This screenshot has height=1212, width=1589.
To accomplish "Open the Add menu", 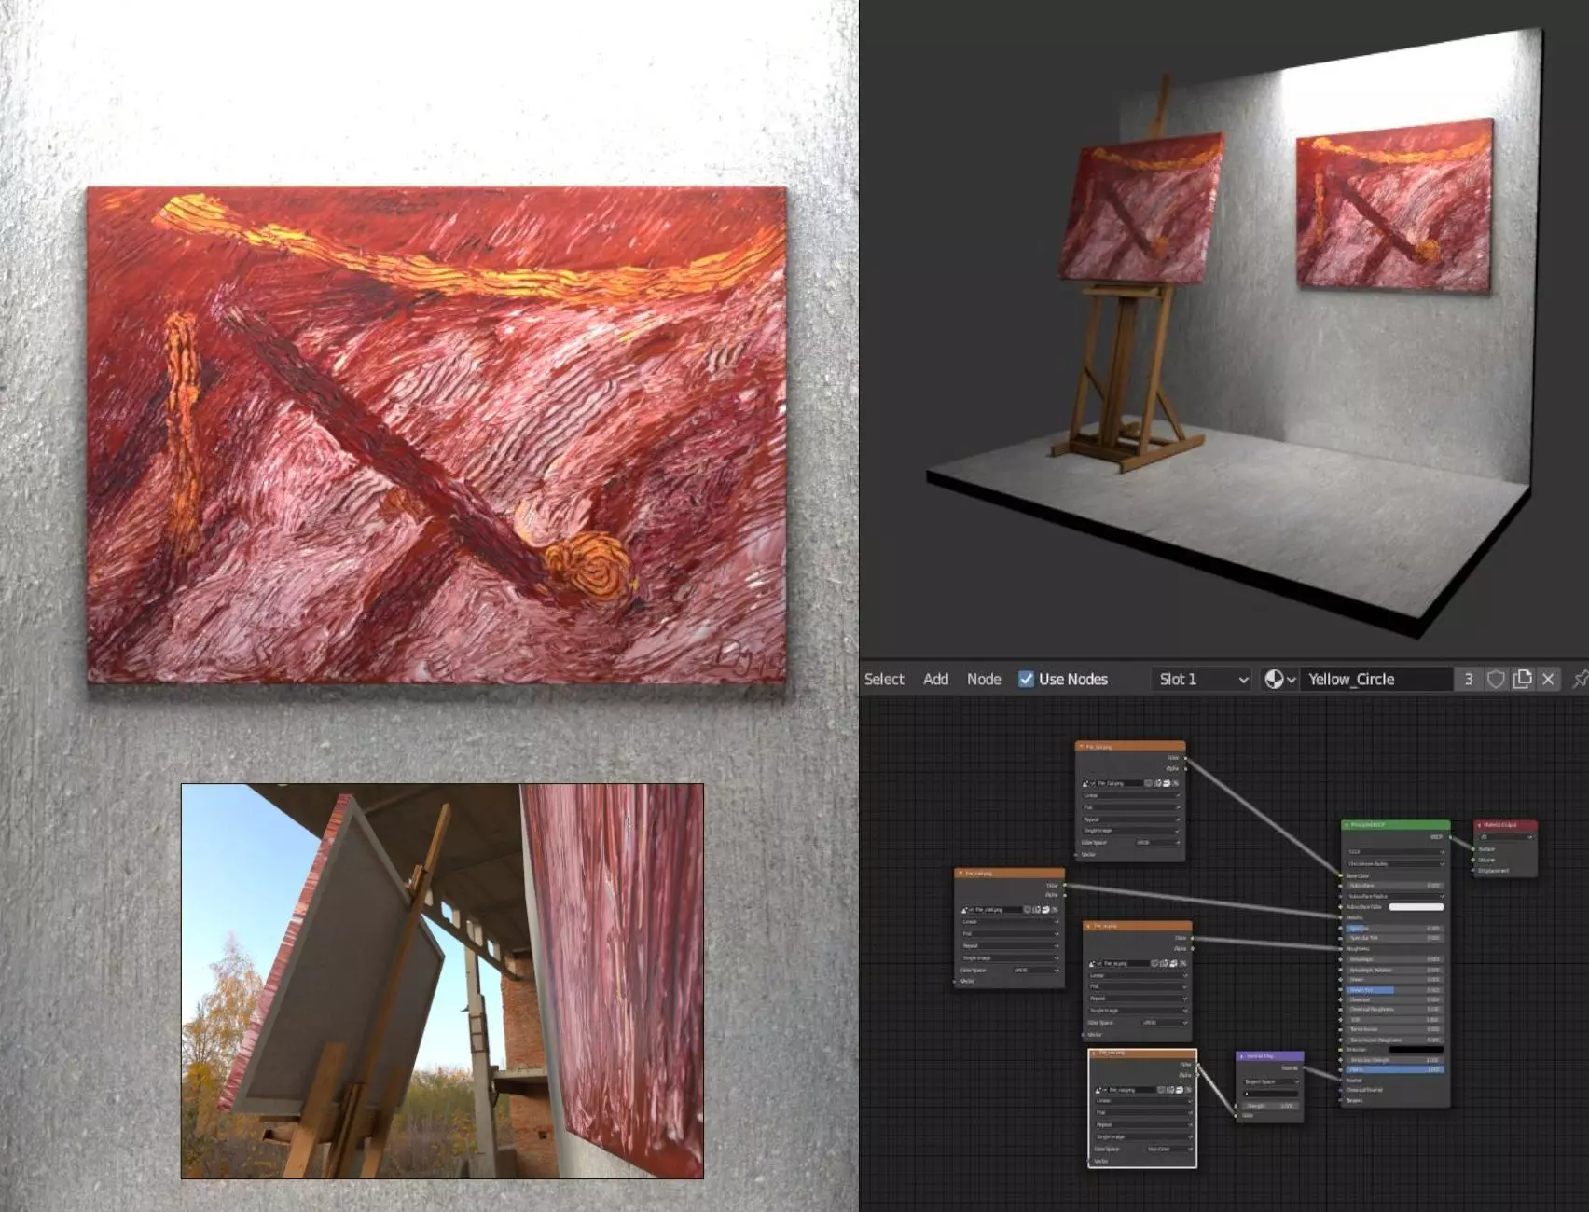I will (x=935, y=679).
